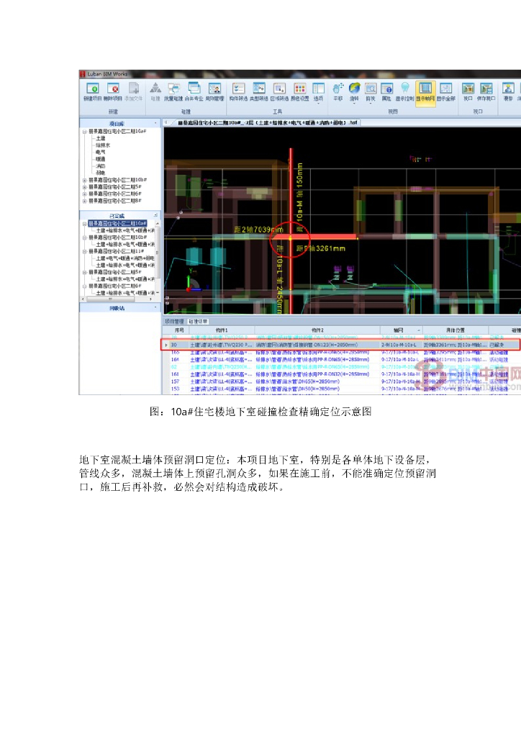Screen dimensions: 521x737
Task: Switch to the 项目管理 bottom tab
Action: [174, 322]
